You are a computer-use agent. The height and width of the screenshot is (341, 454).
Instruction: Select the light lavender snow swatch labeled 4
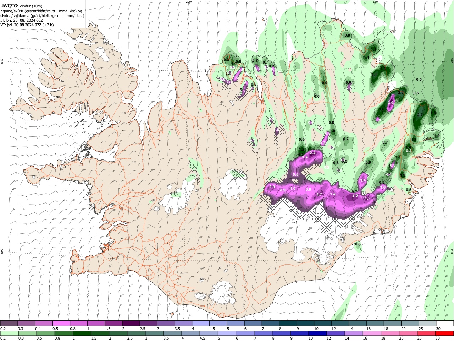(x=201, y=324)
